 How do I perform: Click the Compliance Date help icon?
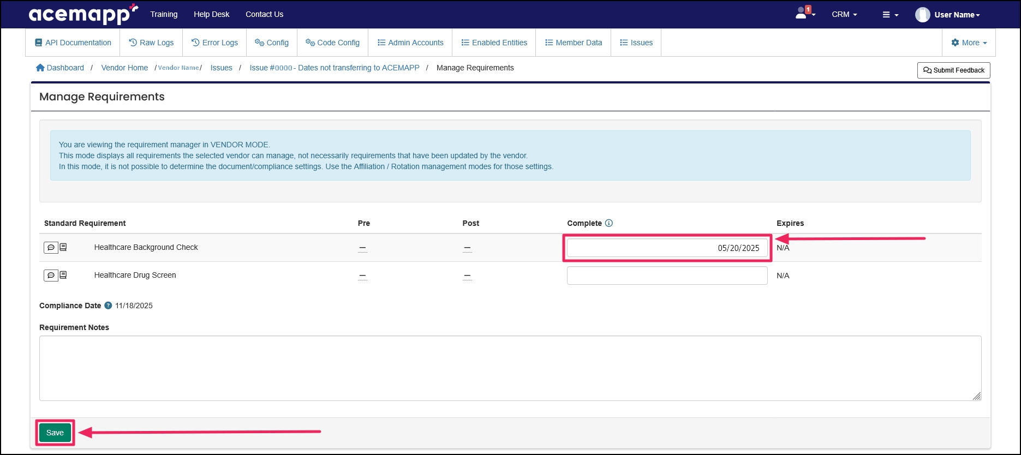click(x=108, y=306)
